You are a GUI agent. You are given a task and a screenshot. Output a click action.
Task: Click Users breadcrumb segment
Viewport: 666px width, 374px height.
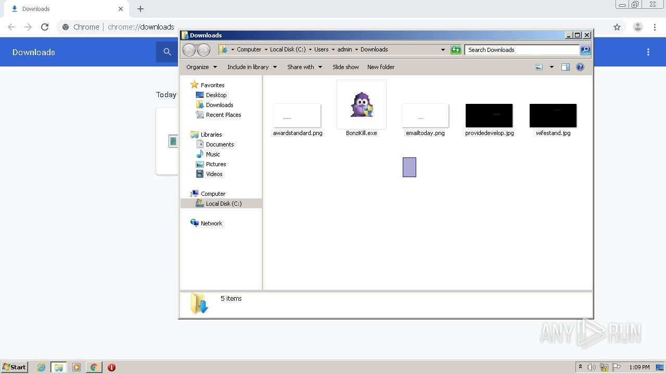click(321, 50)
